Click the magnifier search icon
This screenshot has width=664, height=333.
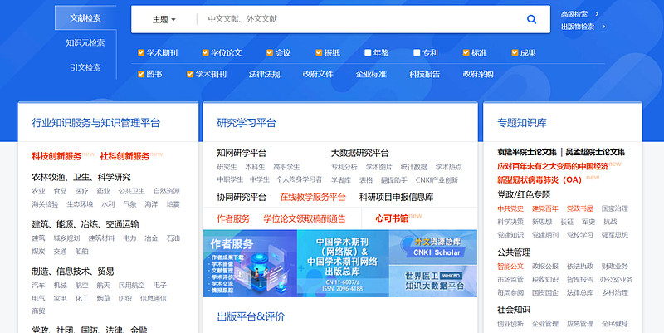click(531, 19)
